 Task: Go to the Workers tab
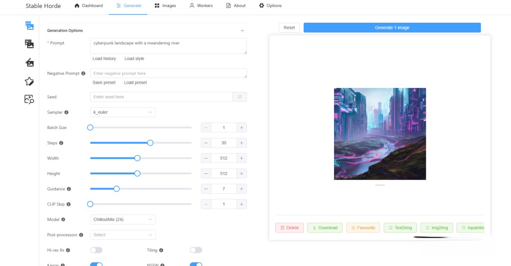click(x=201, y=6)
